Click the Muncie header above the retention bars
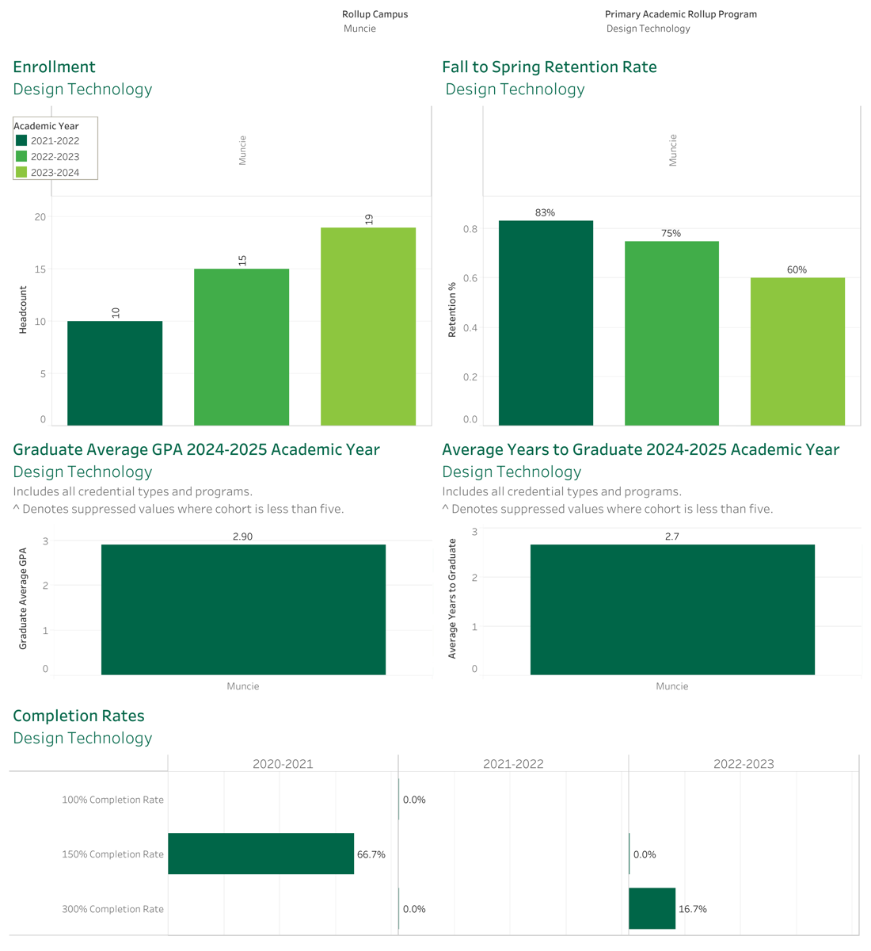 [x=673, y=150]
